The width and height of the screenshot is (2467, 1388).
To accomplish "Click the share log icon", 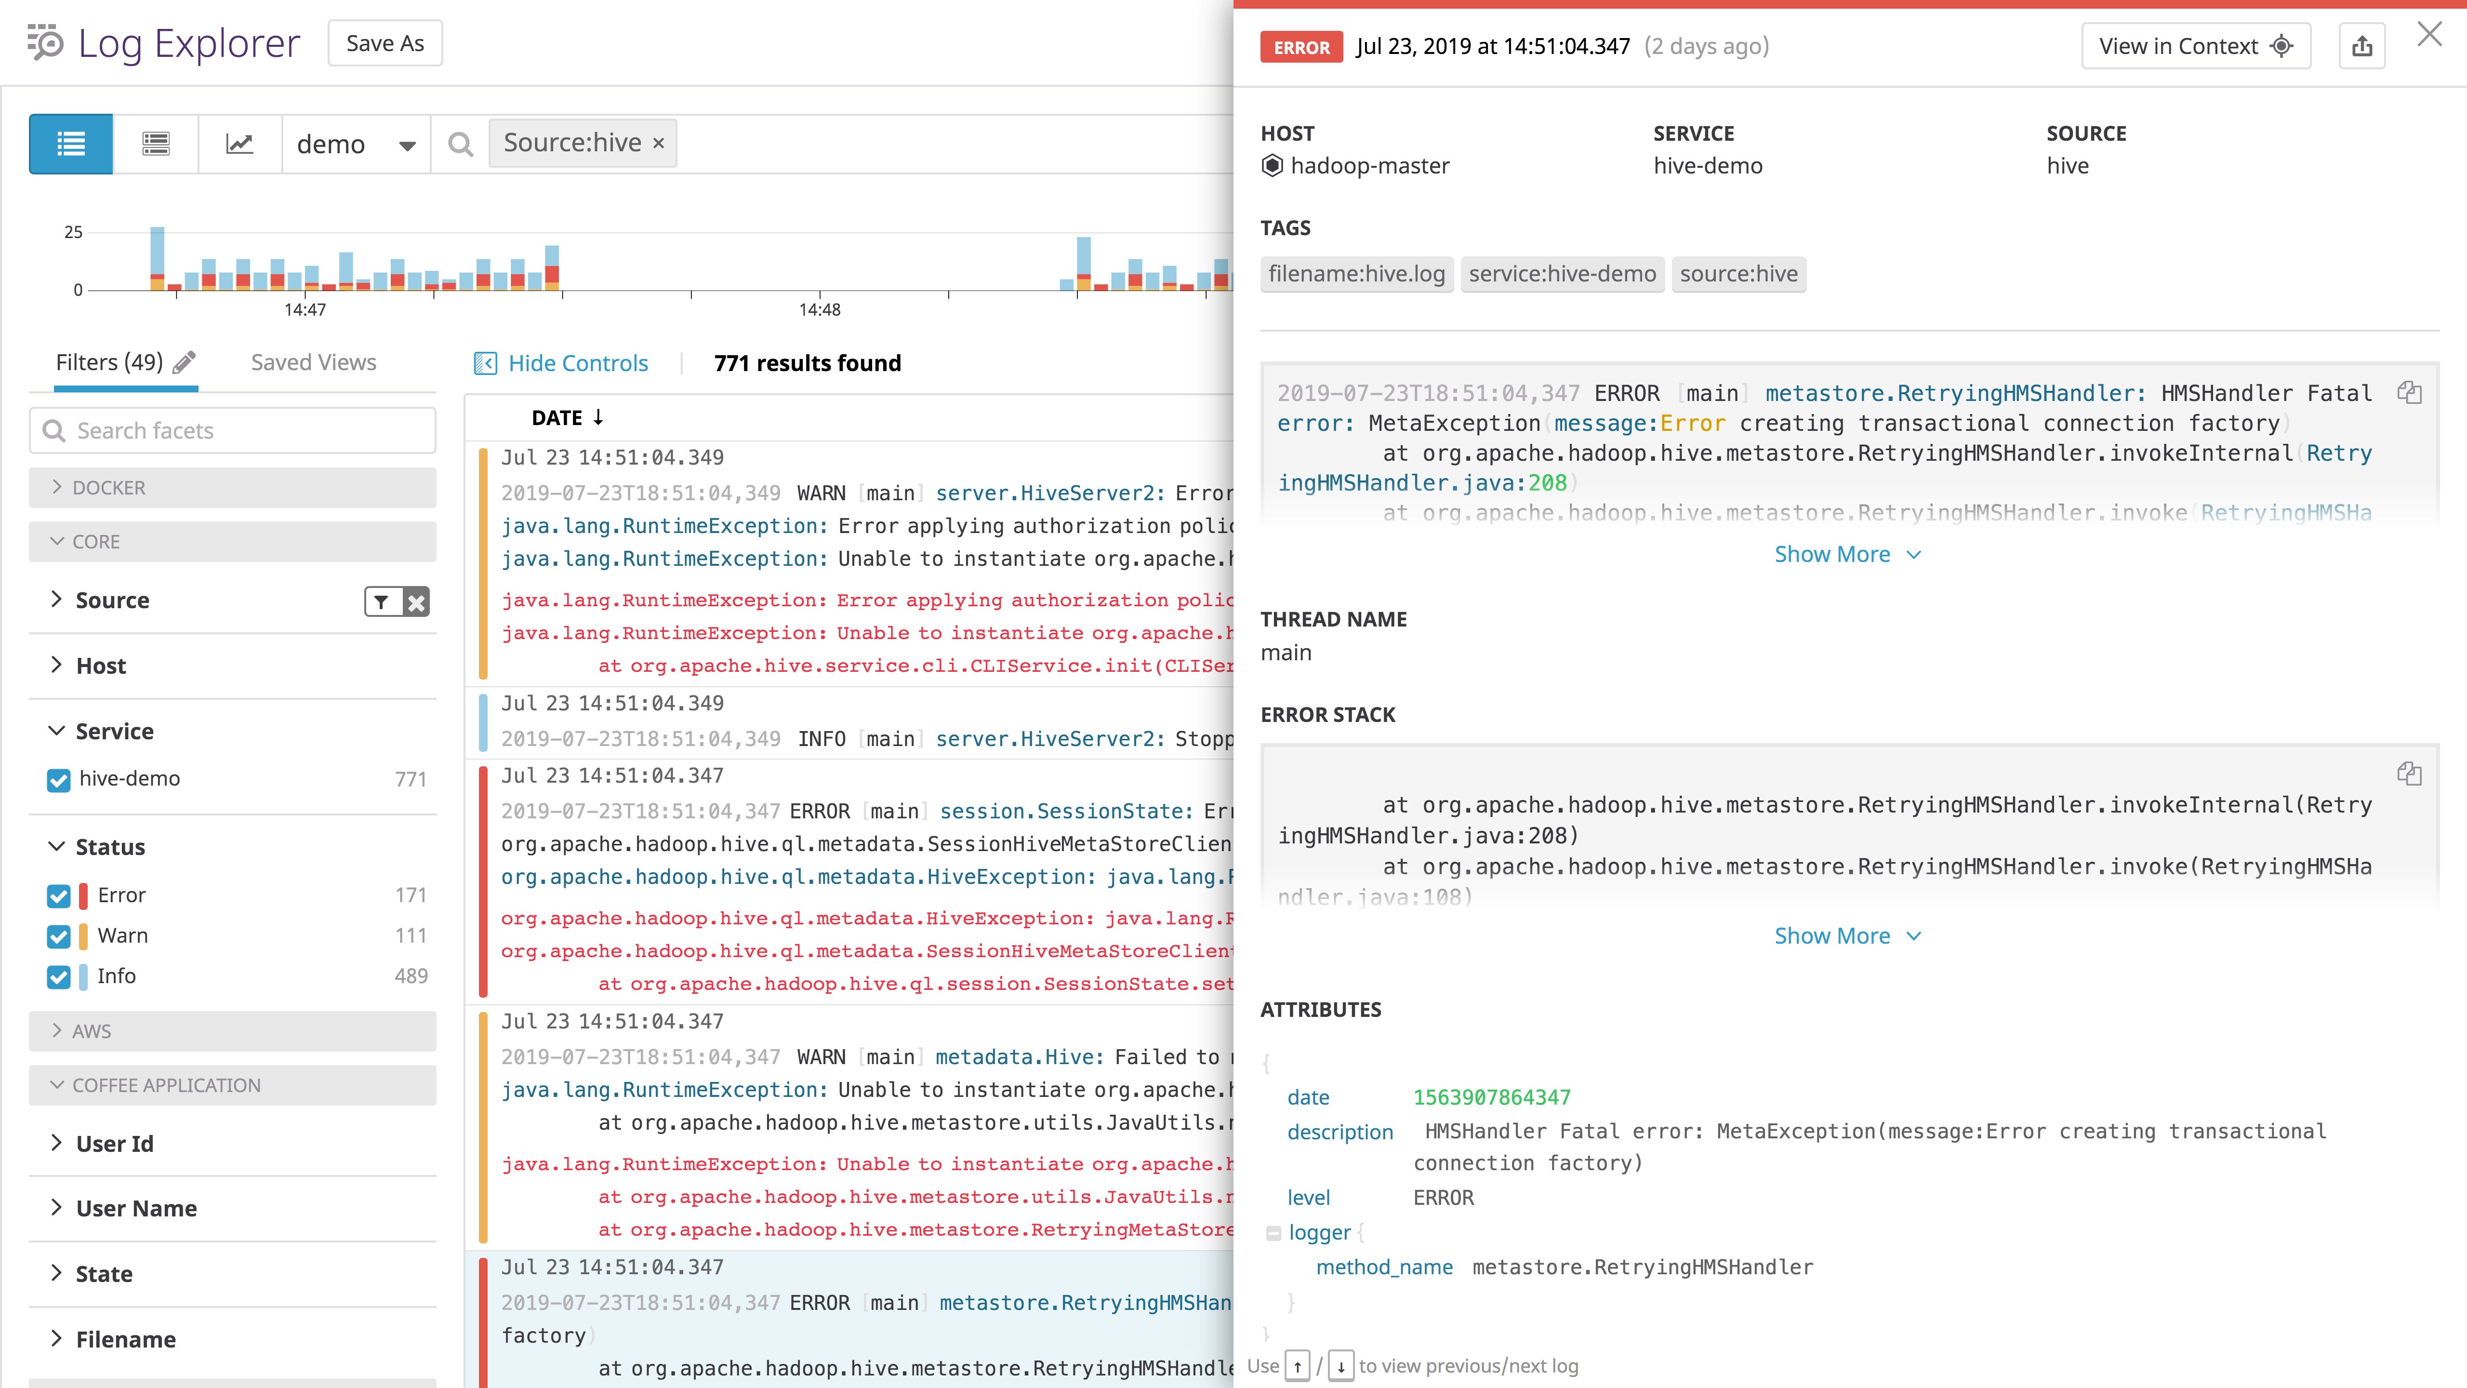I will (2361, 46).
